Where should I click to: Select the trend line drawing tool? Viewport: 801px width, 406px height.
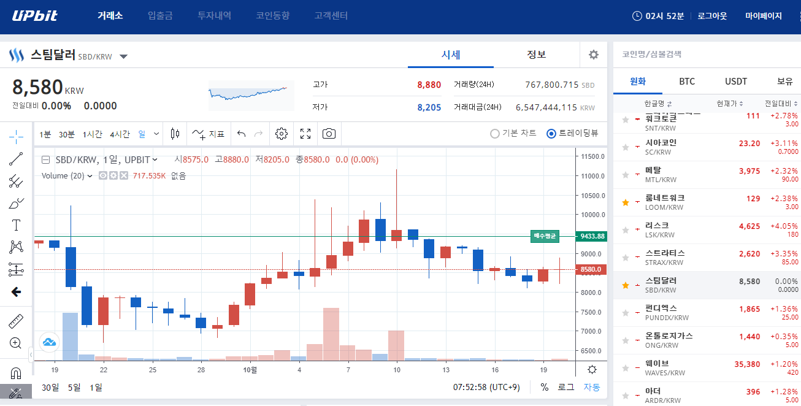(x=16, y=158)
